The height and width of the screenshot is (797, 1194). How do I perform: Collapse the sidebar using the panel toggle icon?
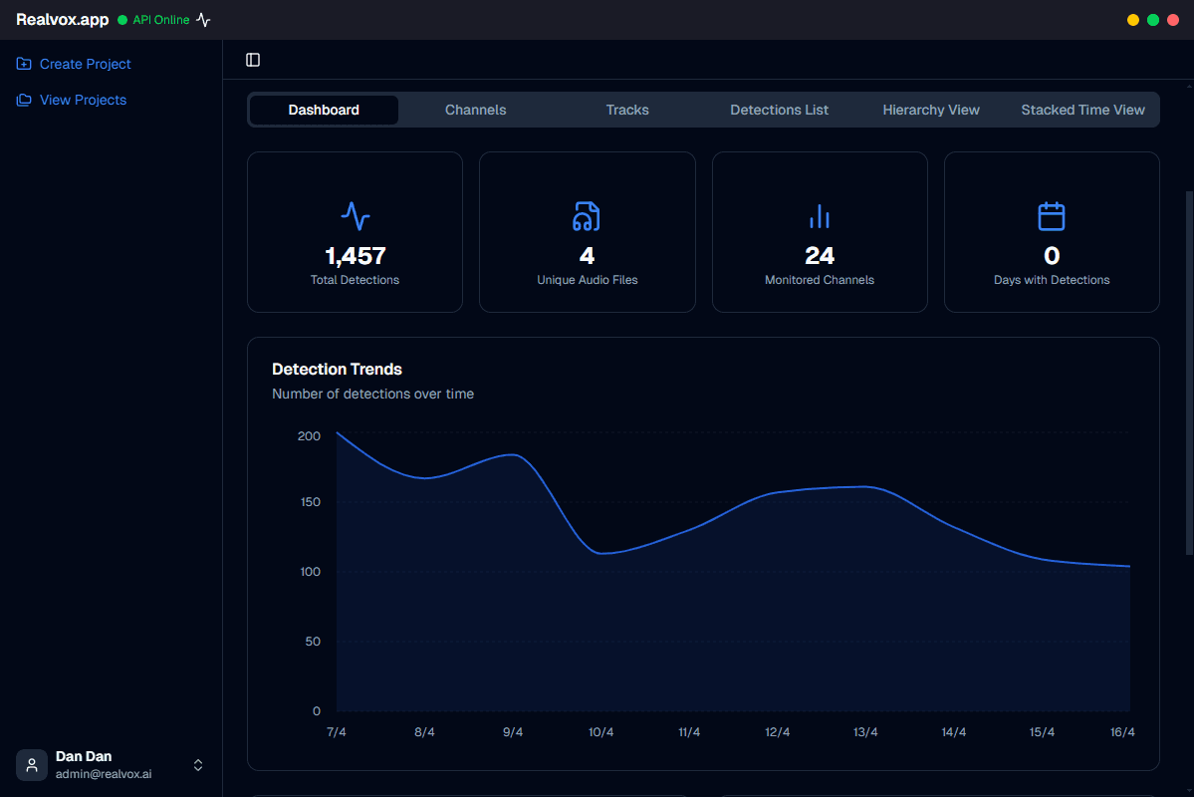[252, 59]
